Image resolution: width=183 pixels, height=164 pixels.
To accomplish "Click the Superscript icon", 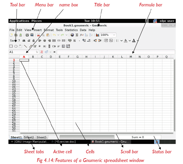I will 106,40.
